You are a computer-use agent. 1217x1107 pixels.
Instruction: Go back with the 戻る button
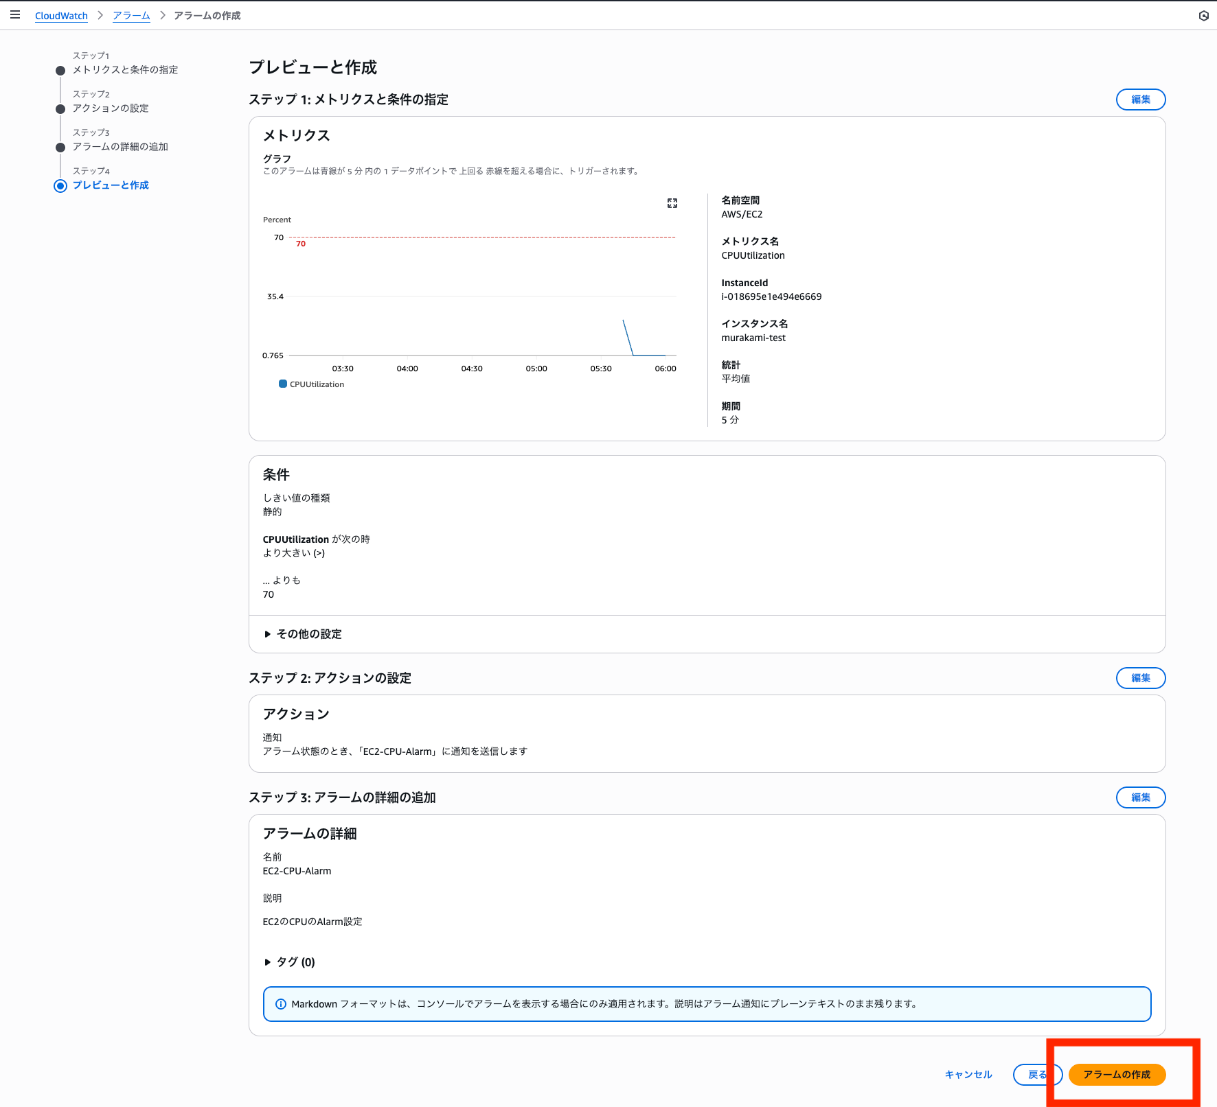(x=1037, y=1075)
